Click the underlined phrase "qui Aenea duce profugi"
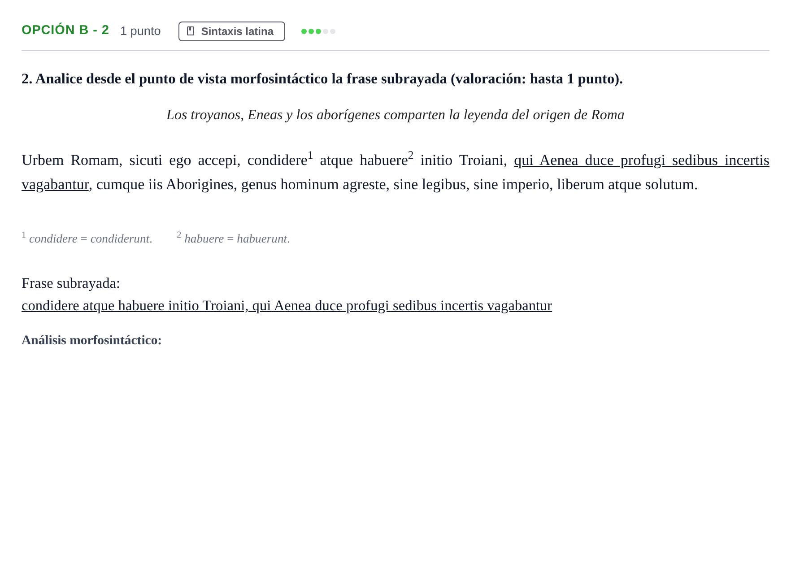Viewport: 791px width, 581px height. pos(590,160)
